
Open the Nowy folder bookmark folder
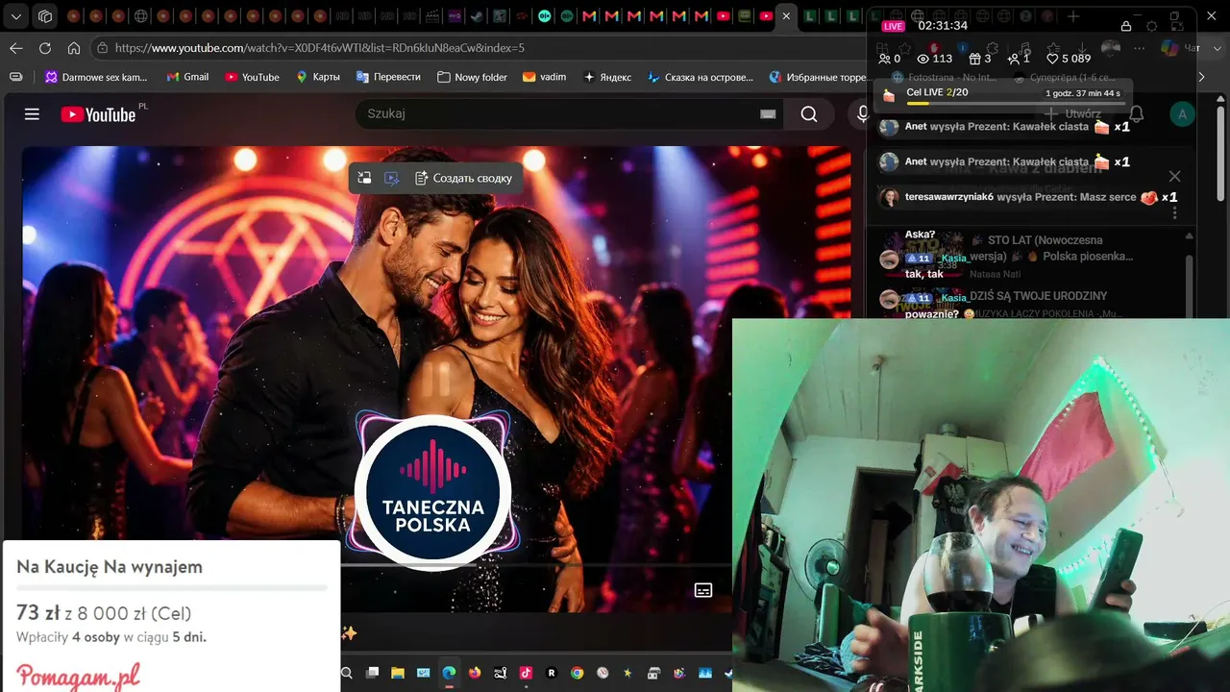click(x=472, y=77)
